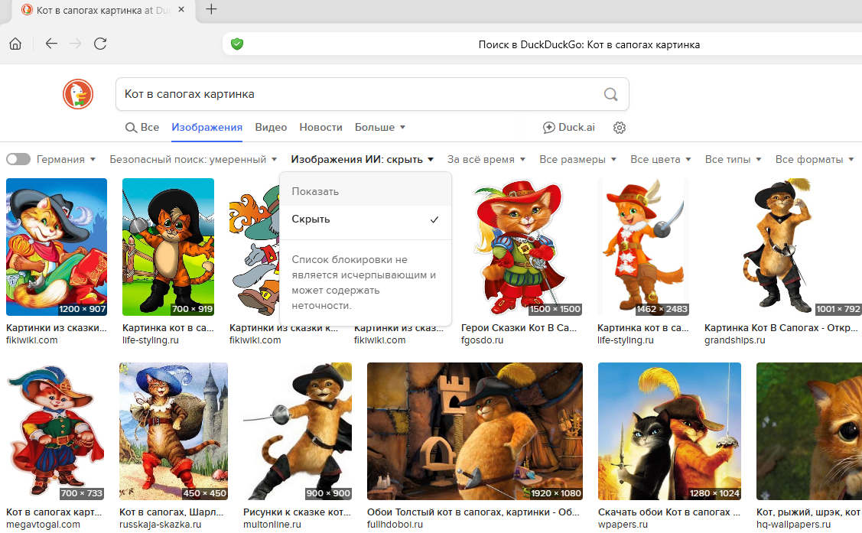Viewport: 862px width, 533px height.
Task: Click the DuckDuckGo logo
Action: pyautogui.click(x=78, y=94)
